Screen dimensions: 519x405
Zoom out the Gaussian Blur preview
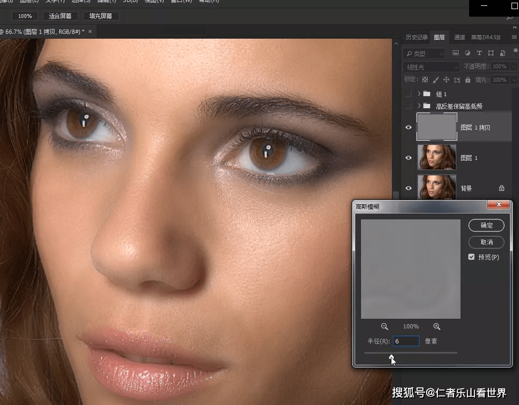pyautogui.click(x=384, y=327)
